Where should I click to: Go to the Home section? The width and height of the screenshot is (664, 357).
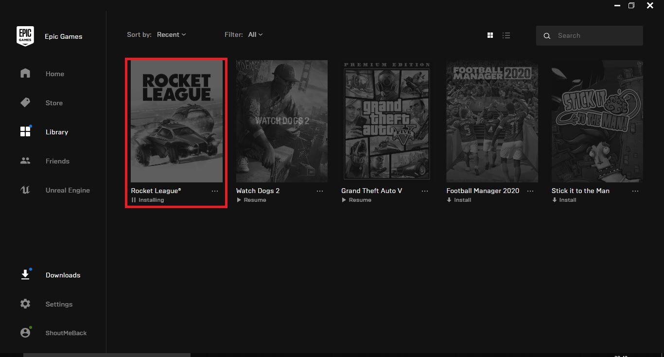pyautogui.click(x=55, y=74)
